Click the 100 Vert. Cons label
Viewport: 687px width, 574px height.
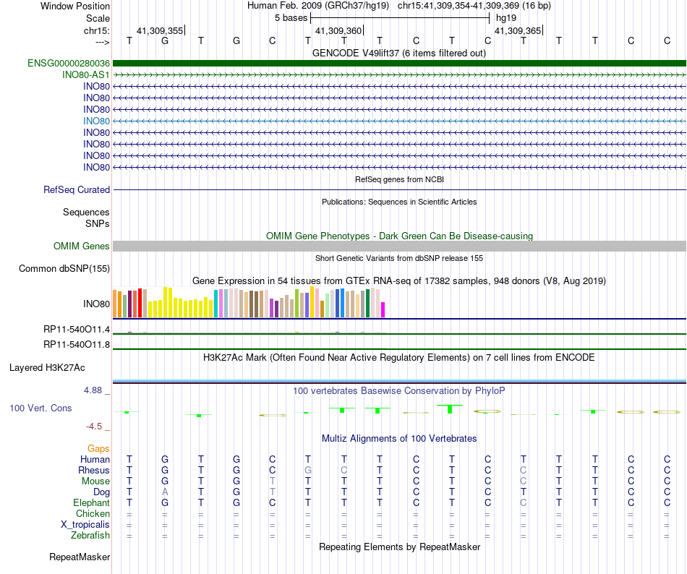40,408
